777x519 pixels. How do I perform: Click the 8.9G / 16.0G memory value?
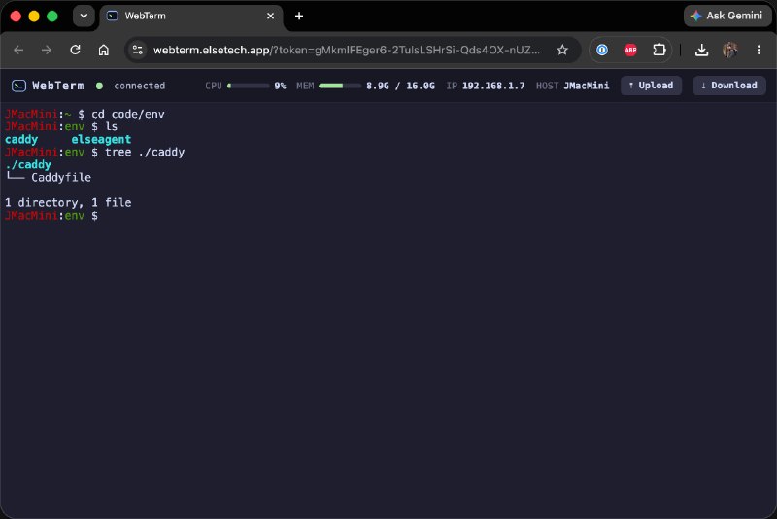400,86
